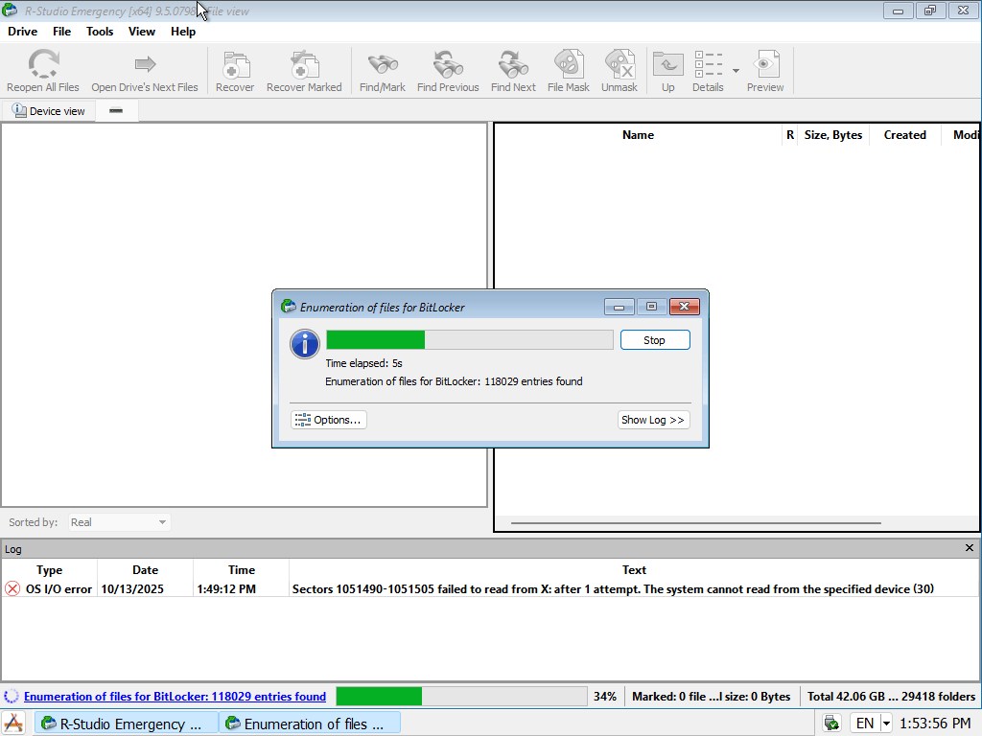Click Total 42.06 GB status entry
The image size is (982, 736).
pyautogui.click(x=891, y=696)
